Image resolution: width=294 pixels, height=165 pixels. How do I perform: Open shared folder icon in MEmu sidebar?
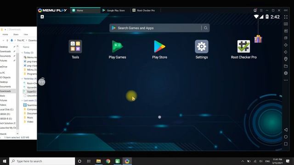coord(286,66)
